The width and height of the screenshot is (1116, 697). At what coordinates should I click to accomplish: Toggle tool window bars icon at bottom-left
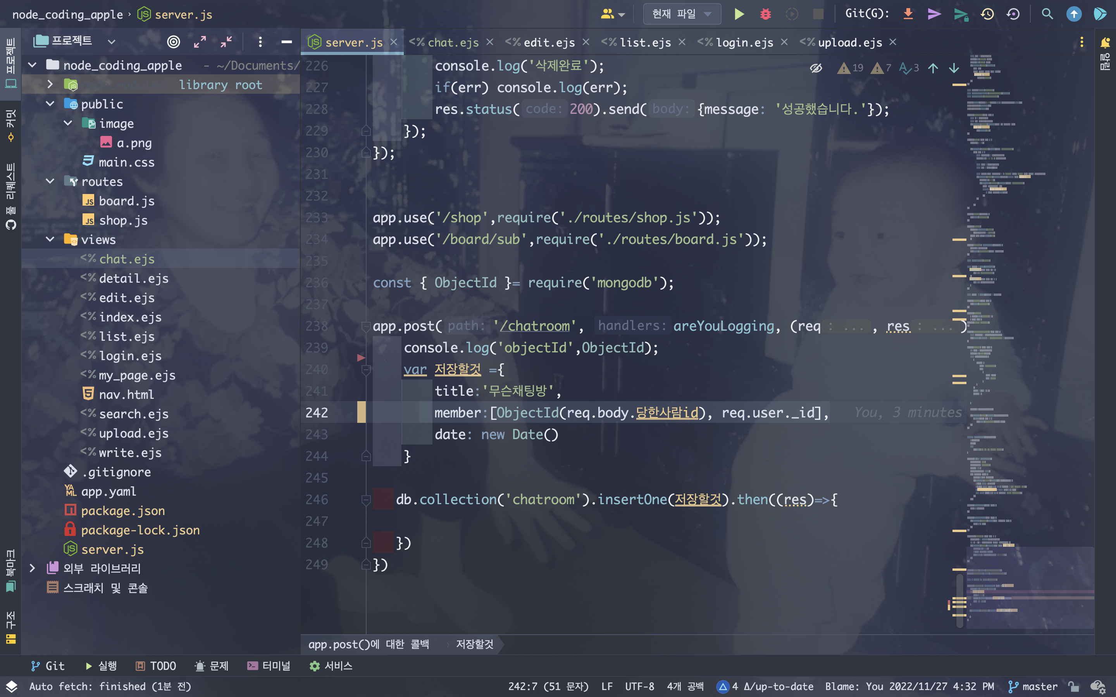tap(11, 687)
